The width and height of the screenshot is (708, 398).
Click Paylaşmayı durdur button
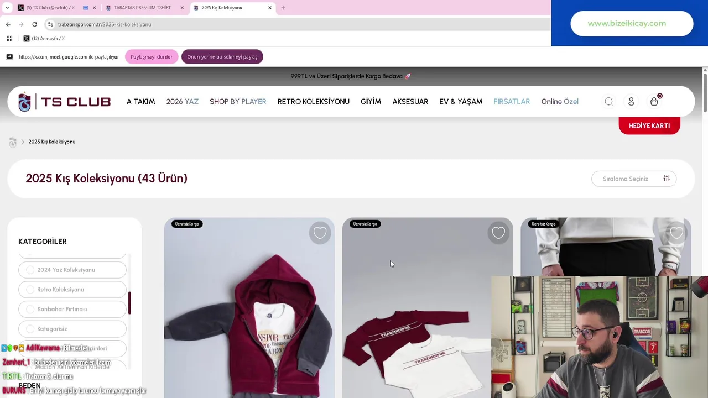pyautogui.click(x=152, y=57)
